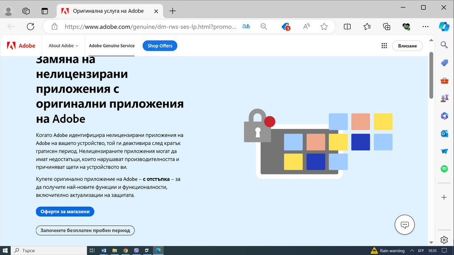Click the page scroll up arrow
The width and height of the screenshot is (454, 255).
click(x=431, y=40)
